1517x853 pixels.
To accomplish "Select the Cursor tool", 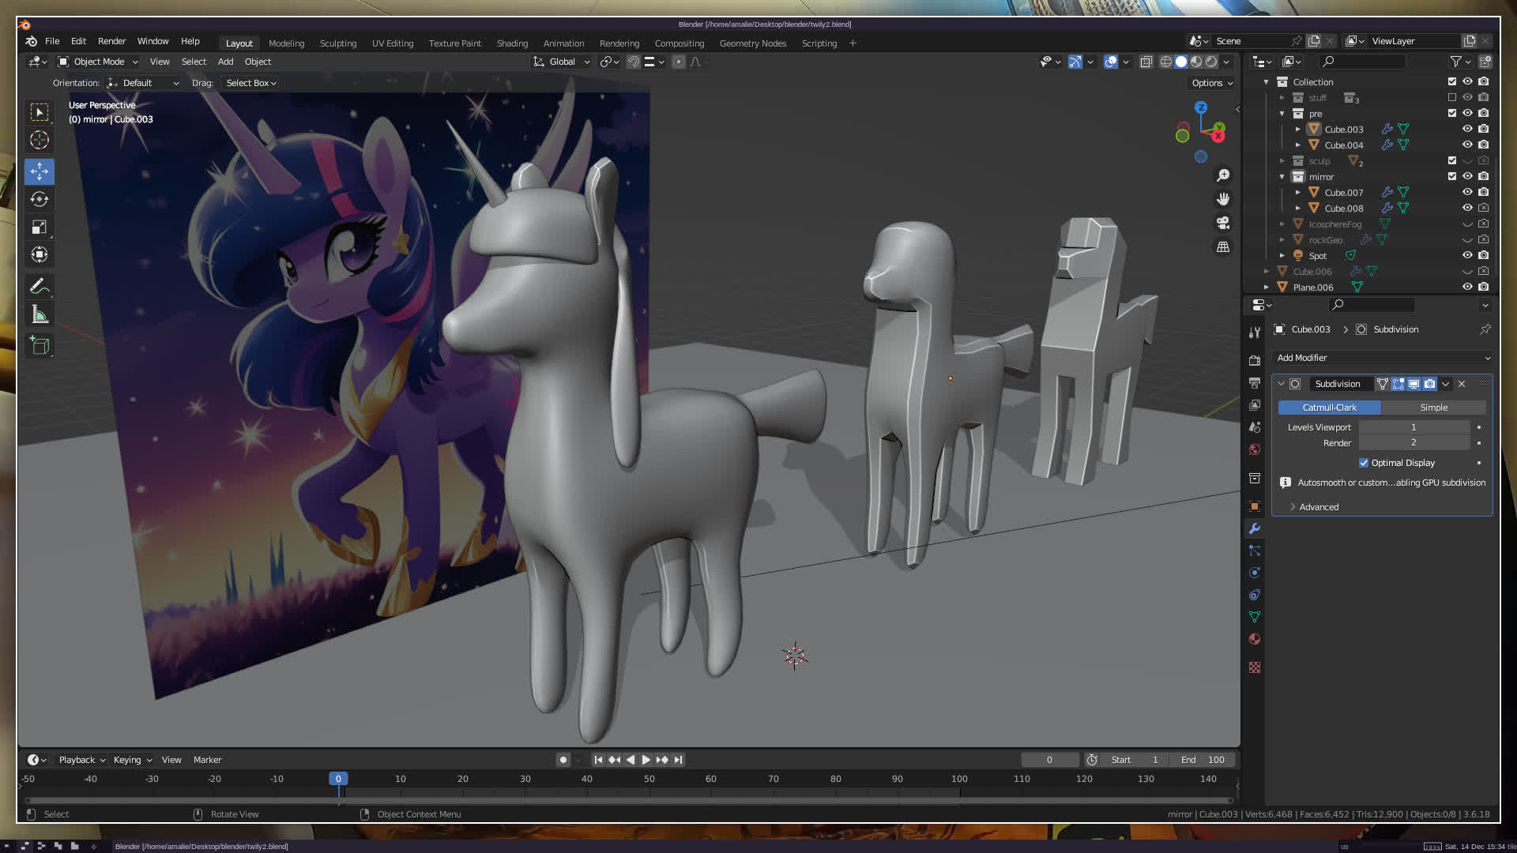I will (x=40, y=141).
